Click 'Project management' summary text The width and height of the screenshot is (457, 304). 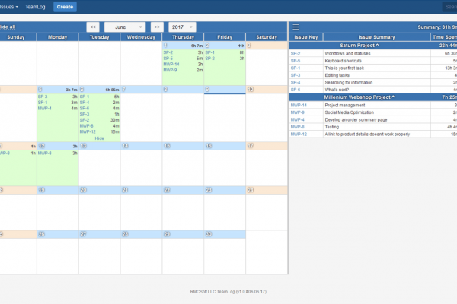(345, 106)
